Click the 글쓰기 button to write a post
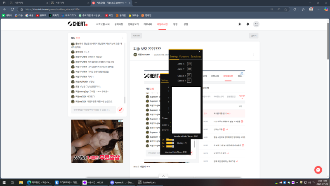The image size is (330, 186). pyautogui.click(x=254, y=36)
